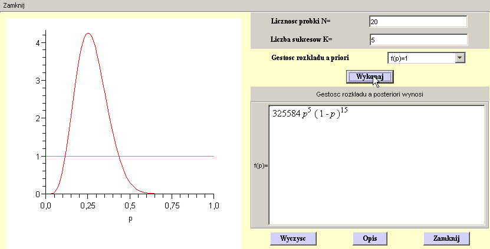Click the Gestosc rozkladu a posteriori wynosi header
This screenshot has height=249, width=490.
pyautogui.click(x=370, y=94)
